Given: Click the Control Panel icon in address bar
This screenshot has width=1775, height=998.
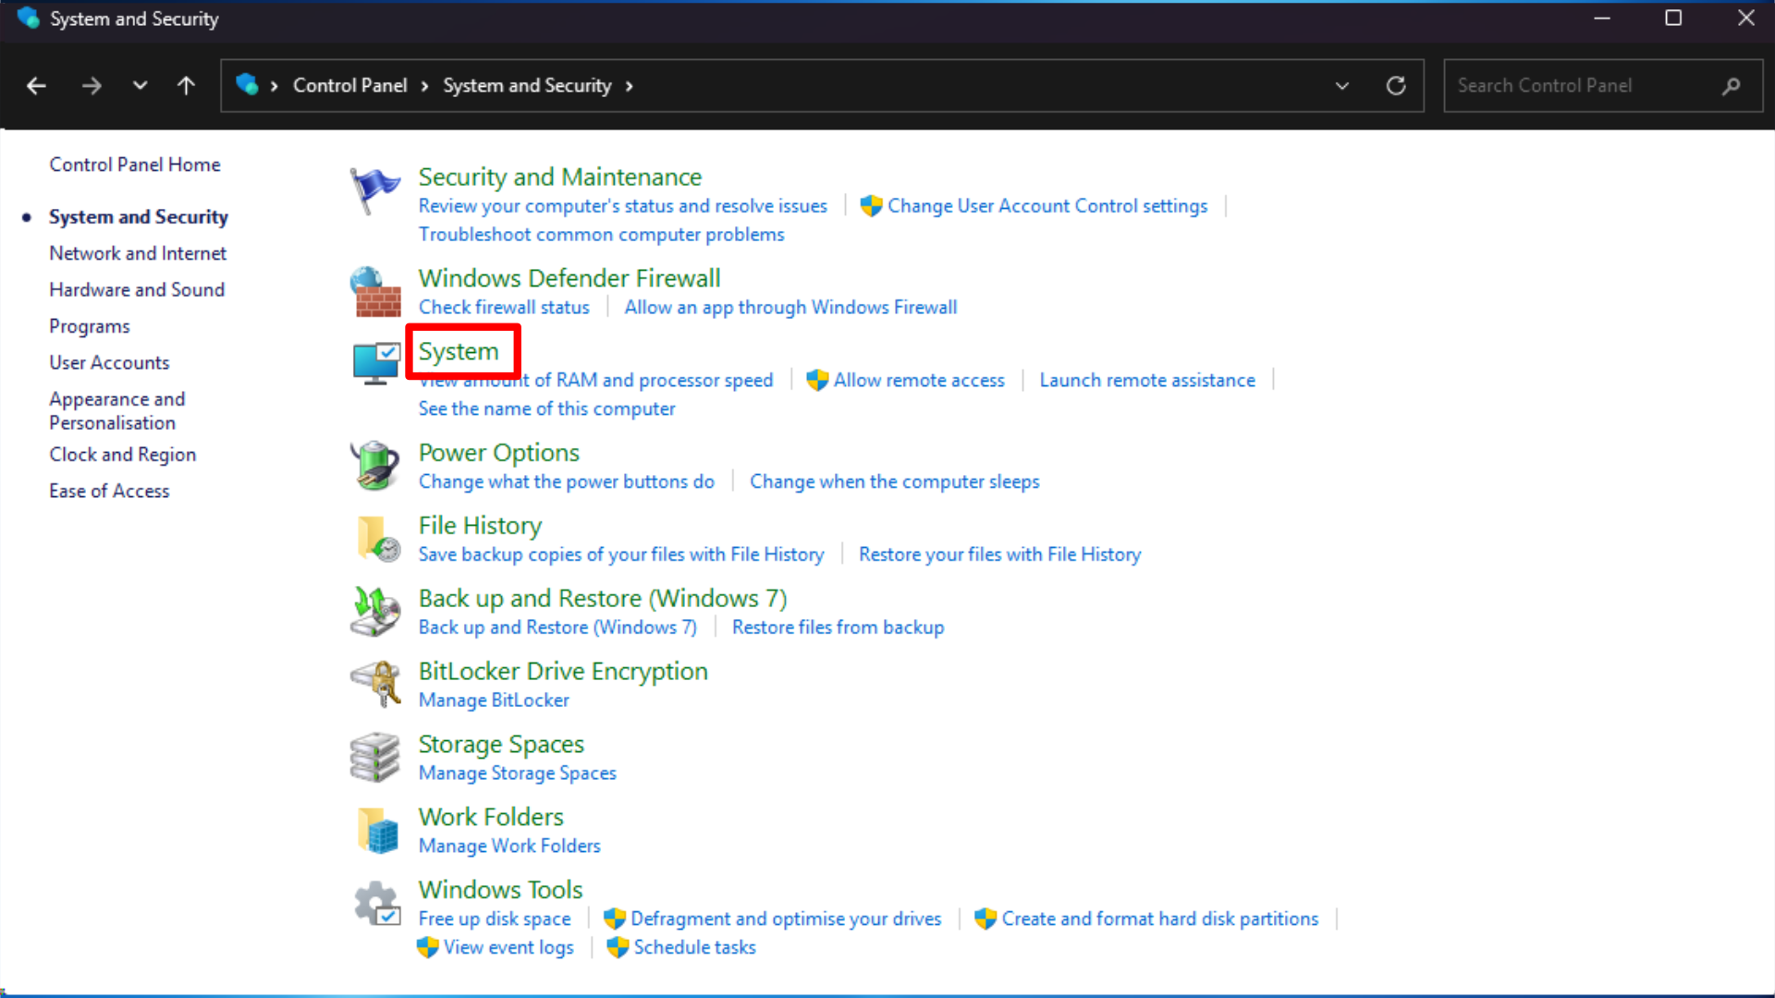Looking at the screenshot, I should [x=247, y=85].
